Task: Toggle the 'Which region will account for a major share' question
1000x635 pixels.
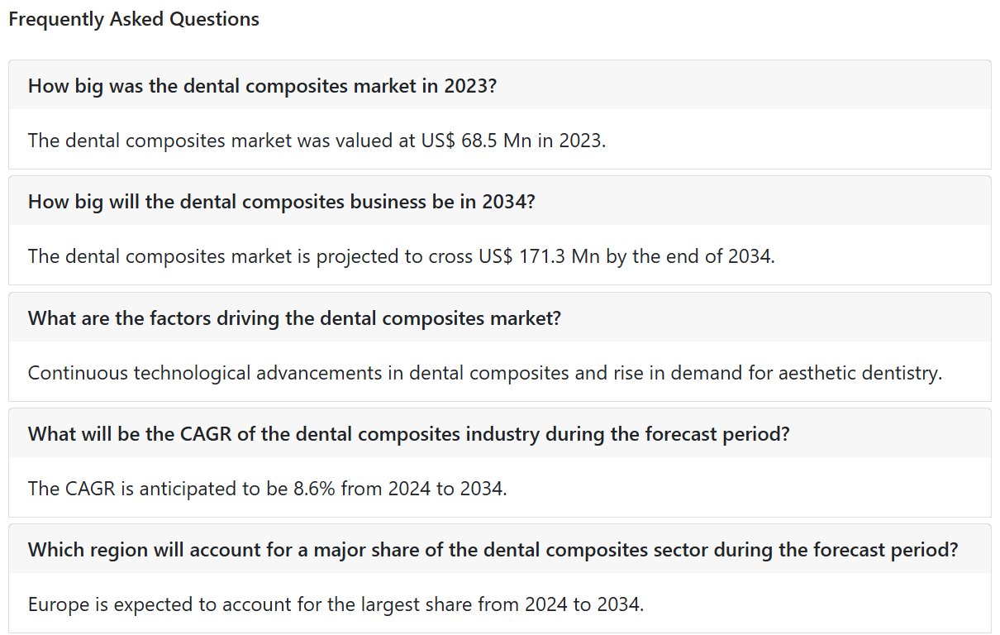Action: [x=499, y=549]
